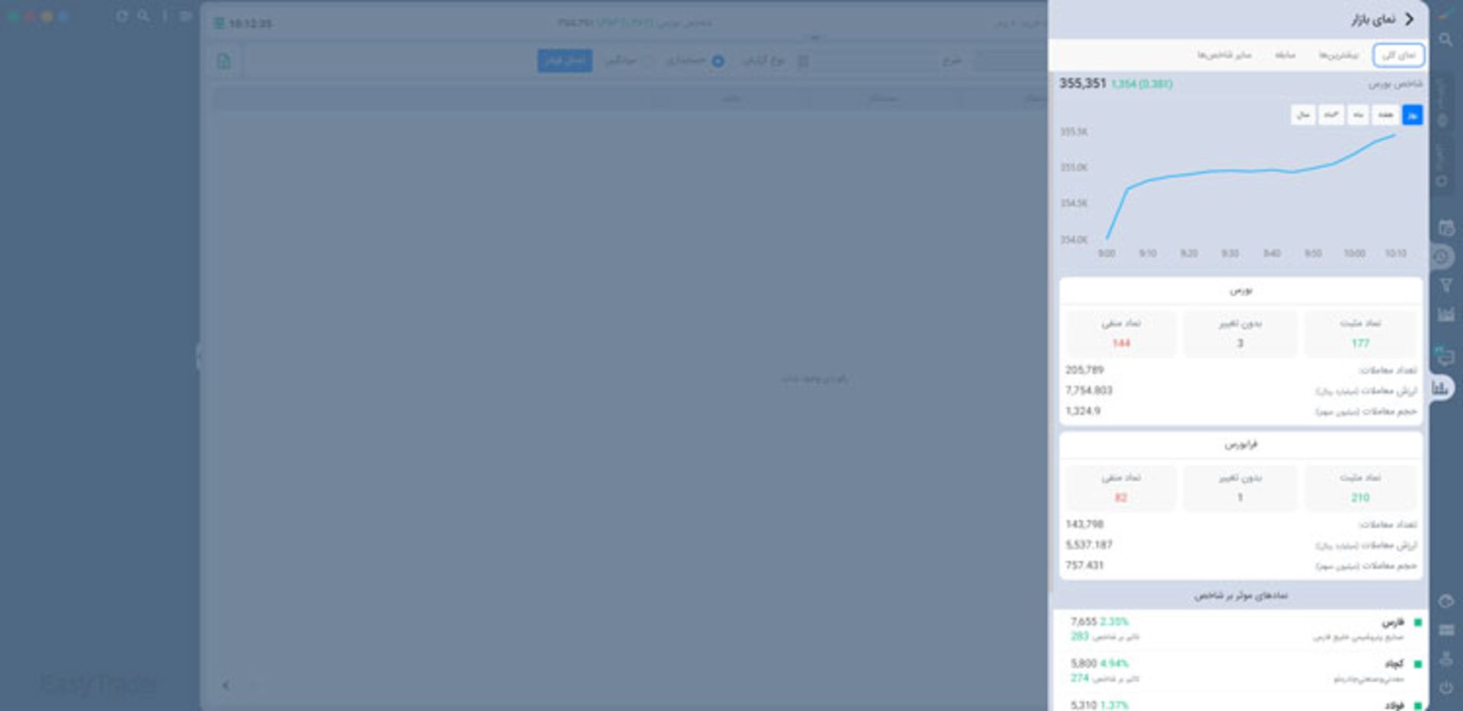This screenshot has height=711, width=1463.
Task: Open the messages chat icon in sidebar
Action: coord(1445,356)
